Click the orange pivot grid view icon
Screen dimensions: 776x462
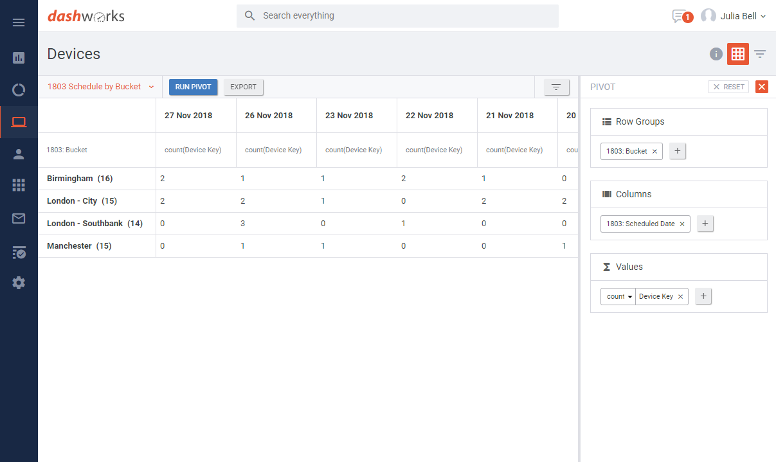tap(738, 54)
